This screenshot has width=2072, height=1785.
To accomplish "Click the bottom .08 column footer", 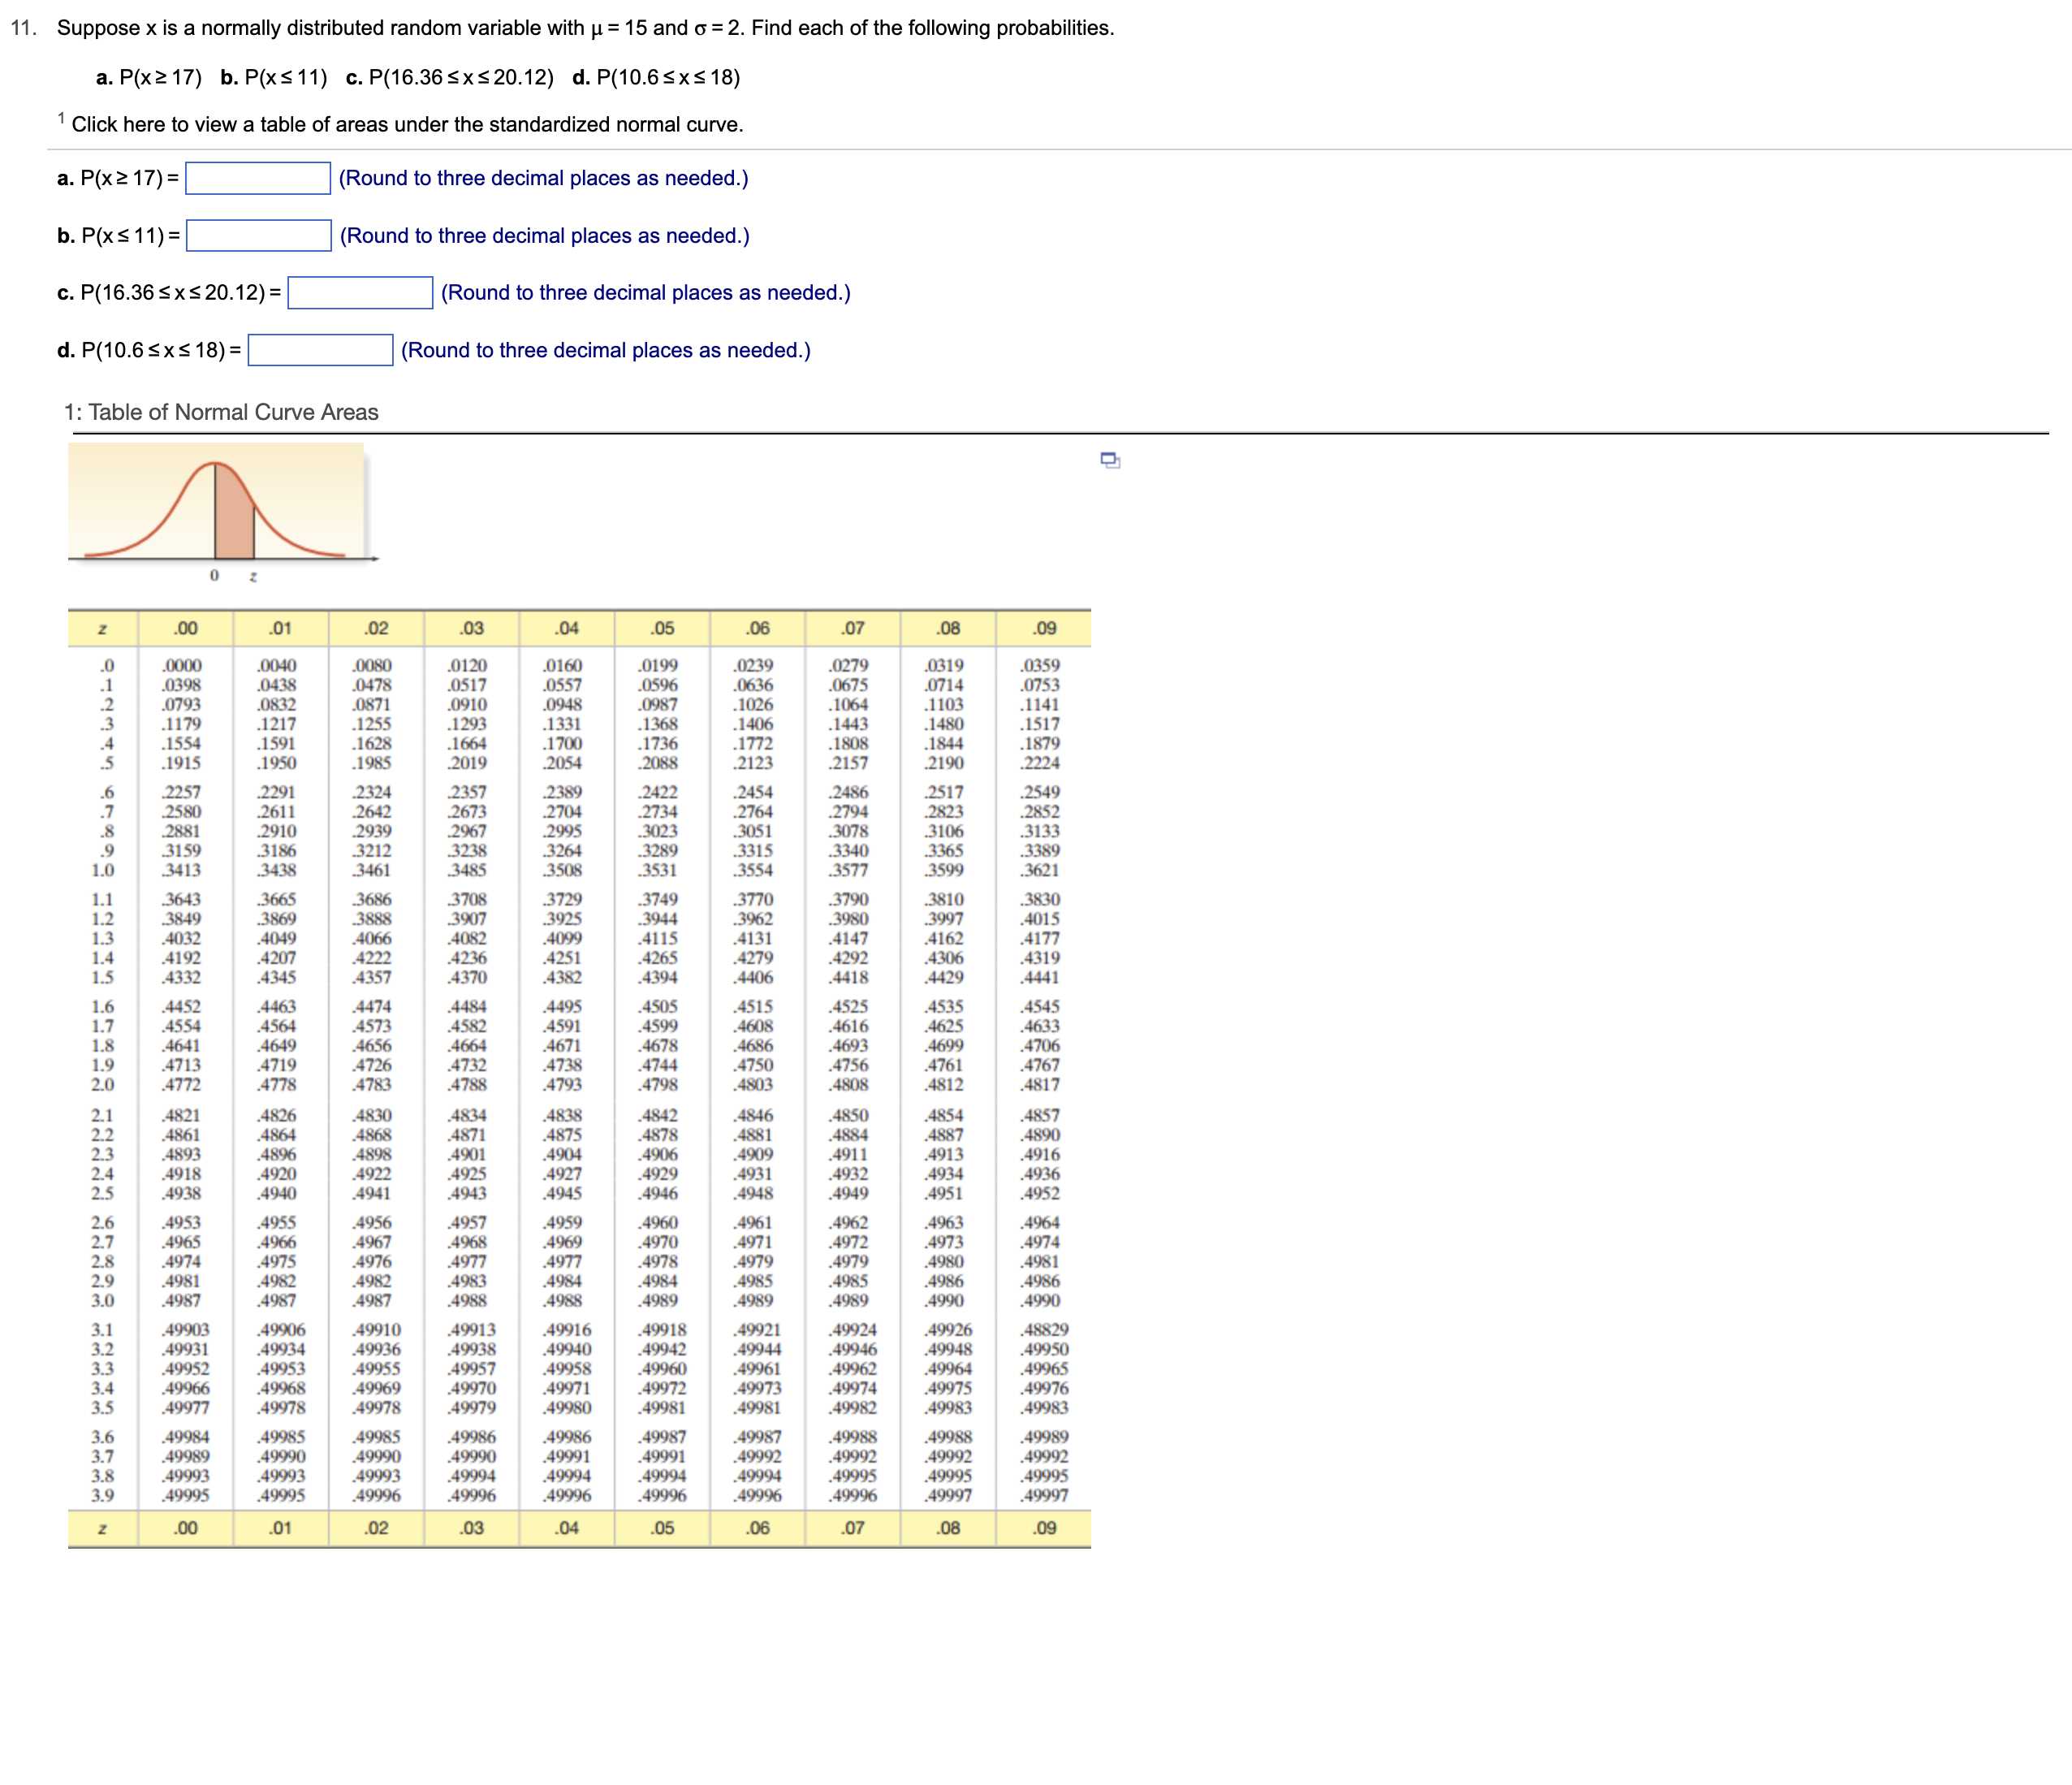I will point(948,1528).
